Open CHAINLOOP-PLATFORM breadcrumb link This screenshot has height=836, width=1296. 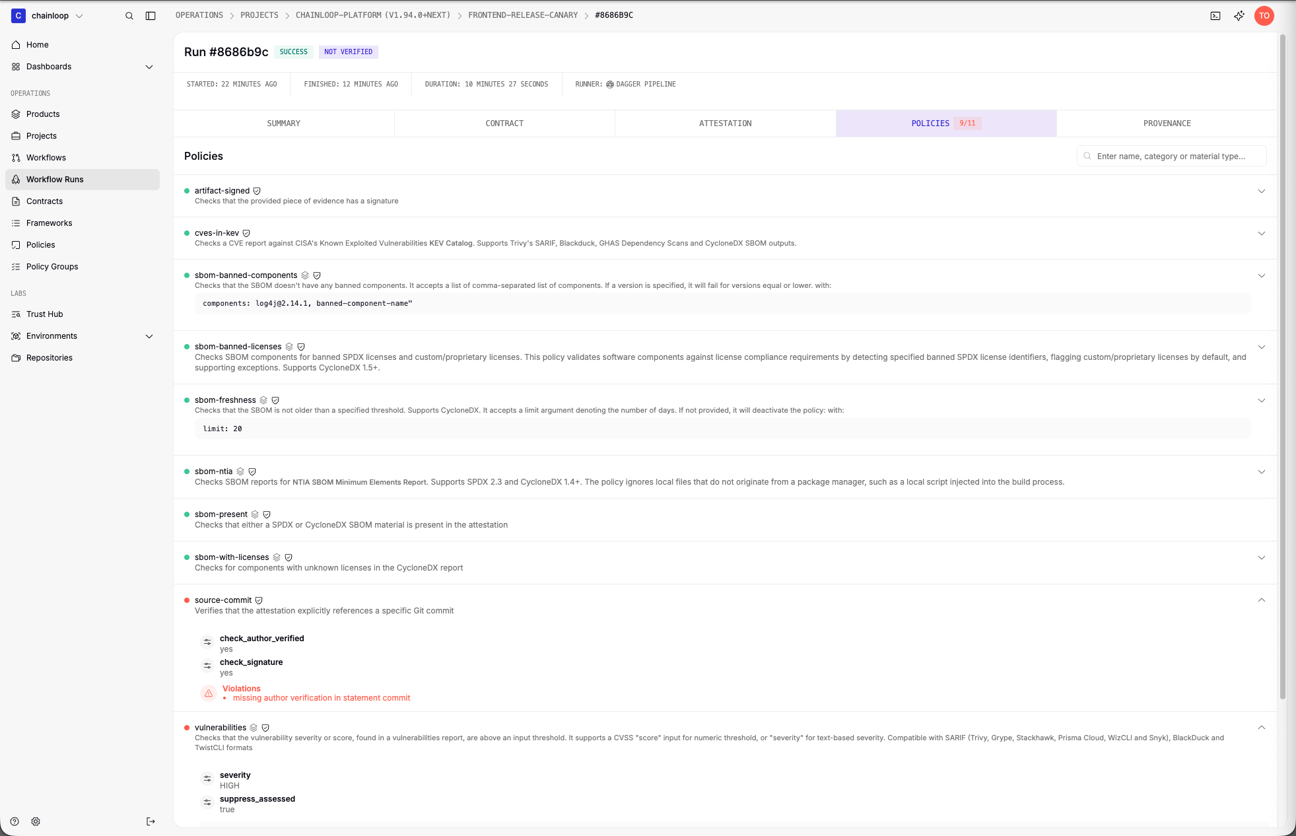coord(373,15)
